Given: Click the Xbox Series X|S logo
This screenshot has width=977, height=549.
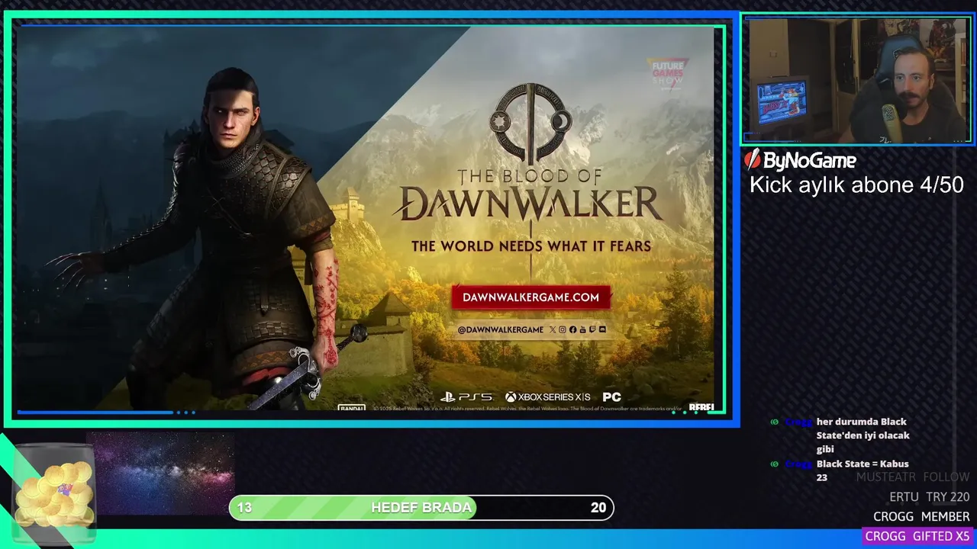Looking at the screenshot, I should click(x=547, y=396).
